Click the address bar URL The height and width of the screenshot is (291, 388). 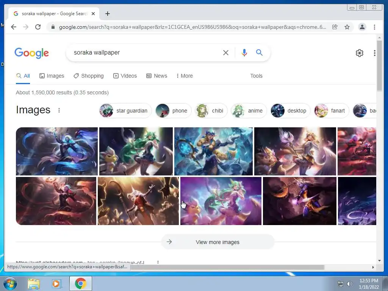pos(192,27)
